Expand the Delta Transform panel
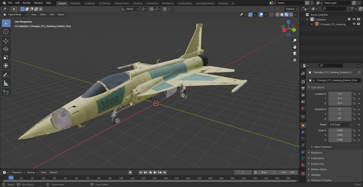363x187 pixels. click(x=323, y=147)
